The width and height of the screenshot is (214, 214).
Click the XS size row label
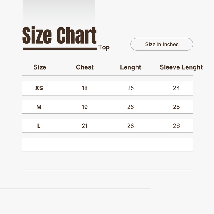39,88
